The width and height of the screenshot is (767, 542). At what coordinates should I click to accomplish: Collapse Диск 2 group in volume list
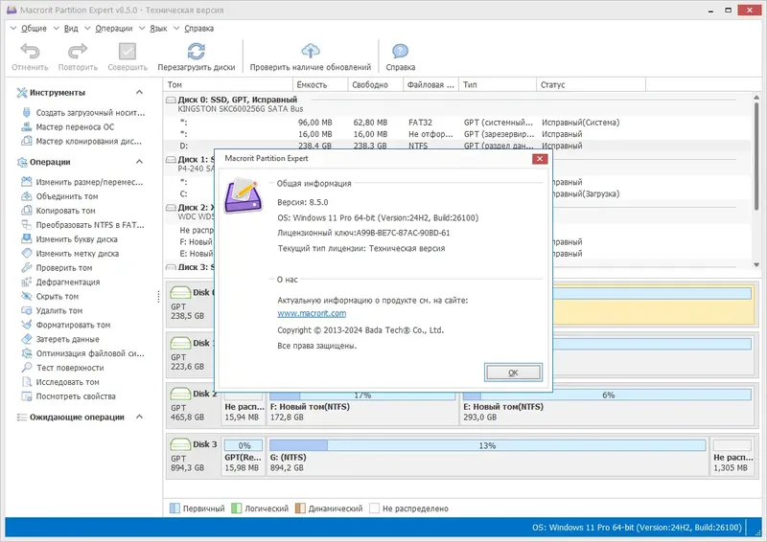[171, 207]
